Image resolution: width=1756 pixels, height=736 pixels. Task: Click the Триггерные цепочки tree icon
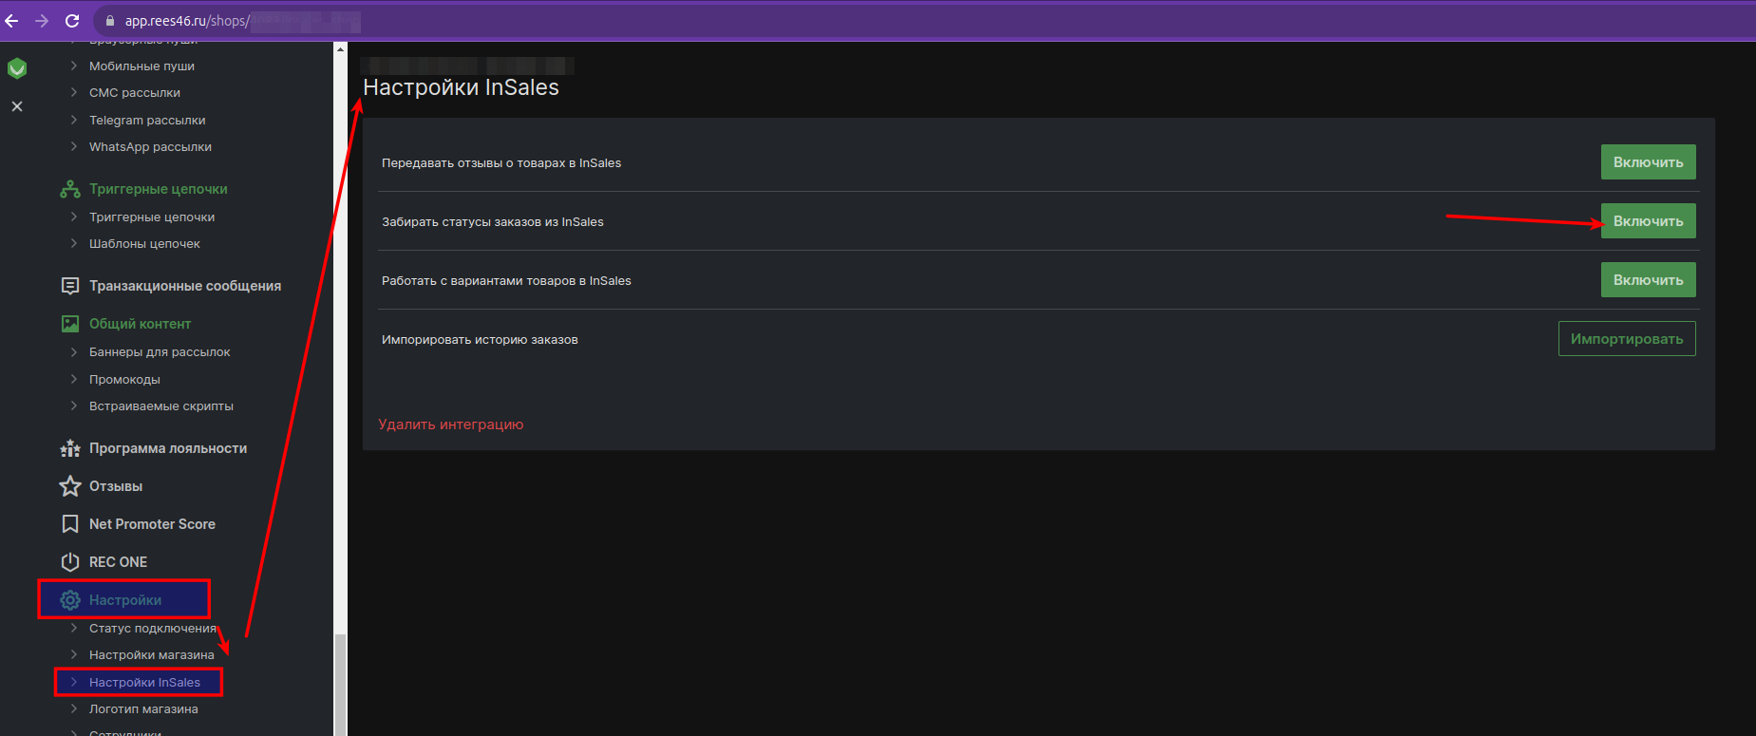69,189
